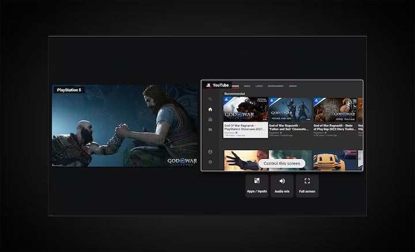415x252 pixels.
Task: Open the Apps / Inputs tile
Action: (x=256, y=186)
